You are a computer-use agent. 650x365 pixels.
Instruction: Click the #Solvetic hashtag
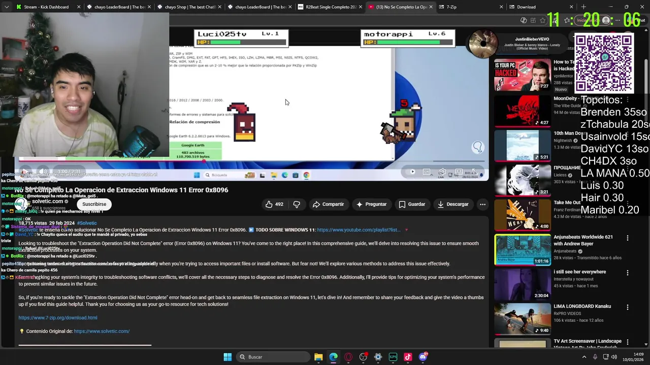coord(87,223)
